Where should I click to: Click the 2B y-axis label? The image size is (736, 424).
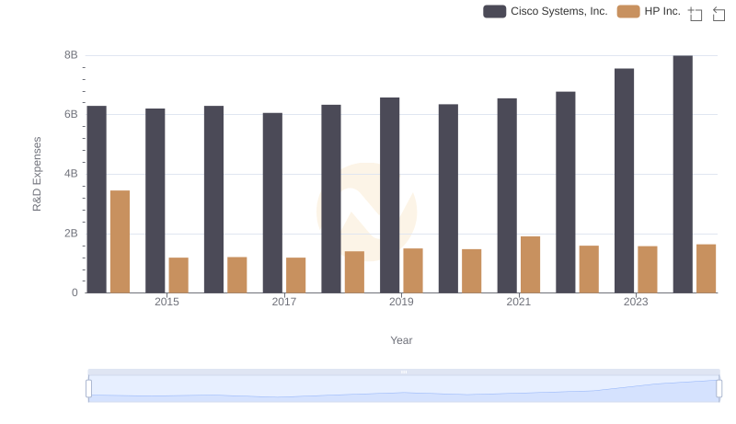[71, 234]
